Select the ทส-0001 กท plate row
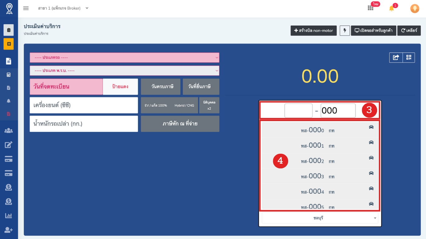Viewport: 426px width, 239px height. [320, 145]
